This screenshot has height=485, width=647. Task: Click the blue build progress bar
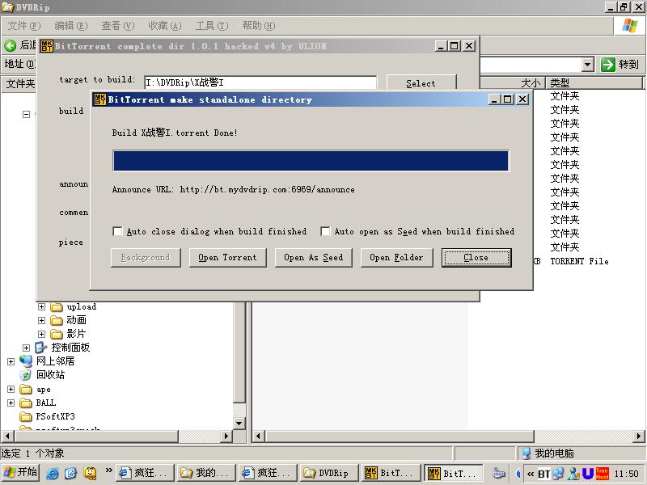click(311, 161)
